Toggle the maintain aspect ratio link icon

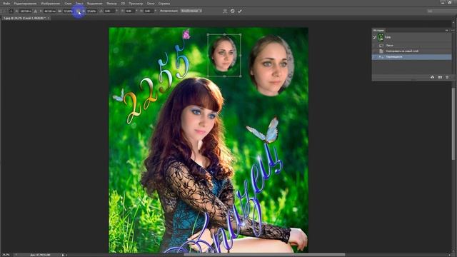78,11
